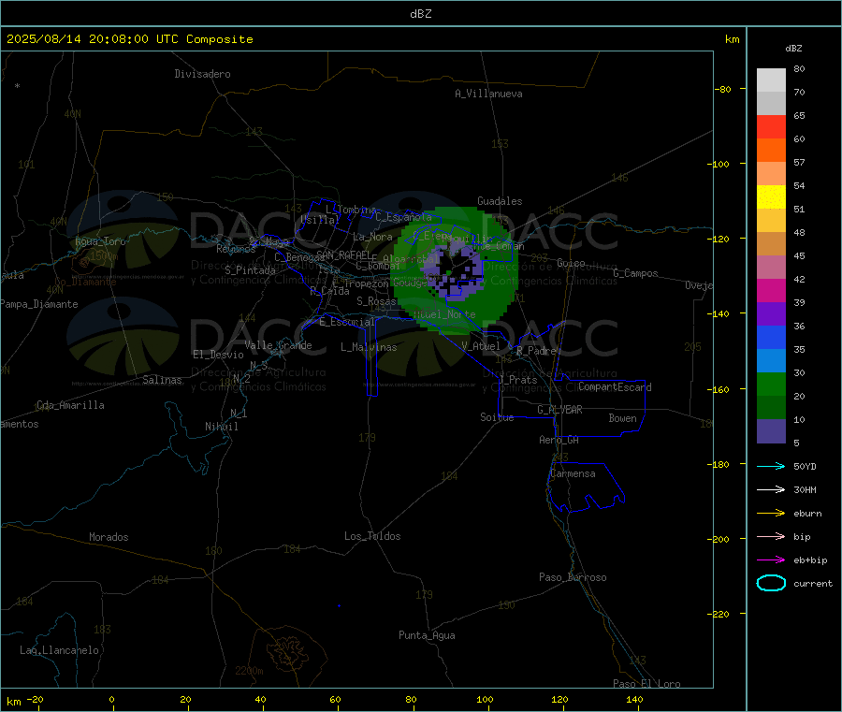Screen dimensions: 842x712
Task: Click the dBZ title at top
Action: [420, 14]
